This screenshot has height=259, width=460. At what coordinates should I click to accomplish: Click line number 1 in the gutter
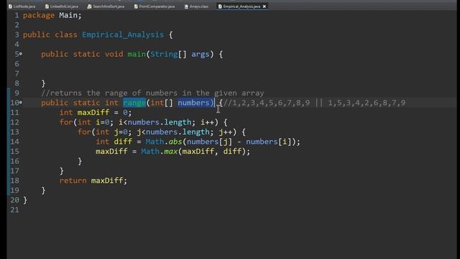[17, 15]
